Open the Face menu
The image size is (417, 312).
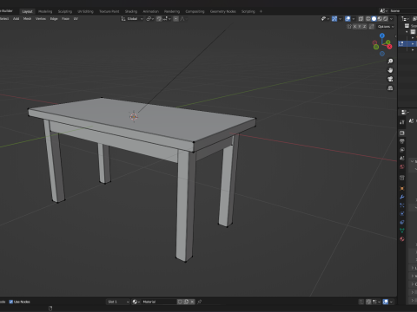click(65, 19)
